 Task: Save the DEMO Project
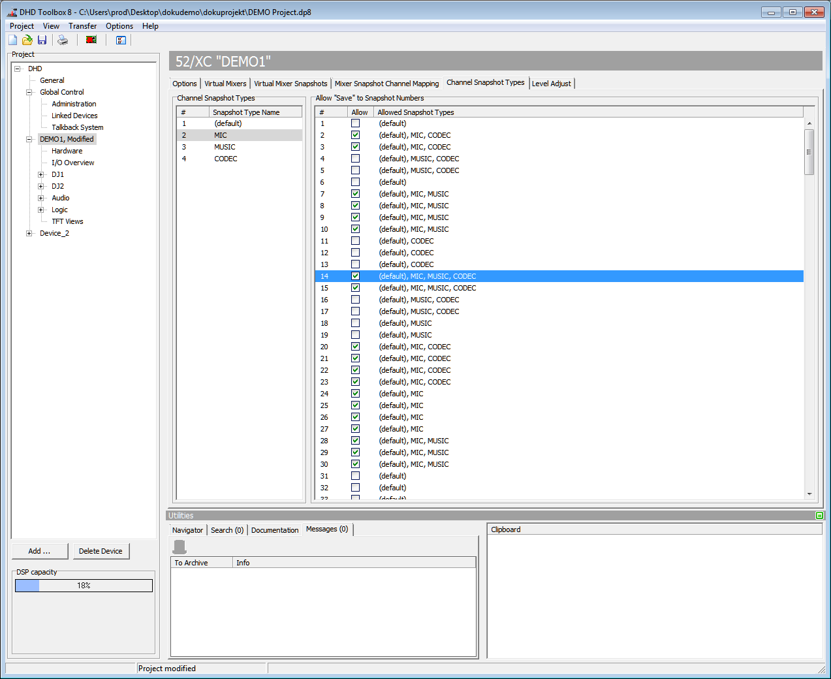[42, 40]
